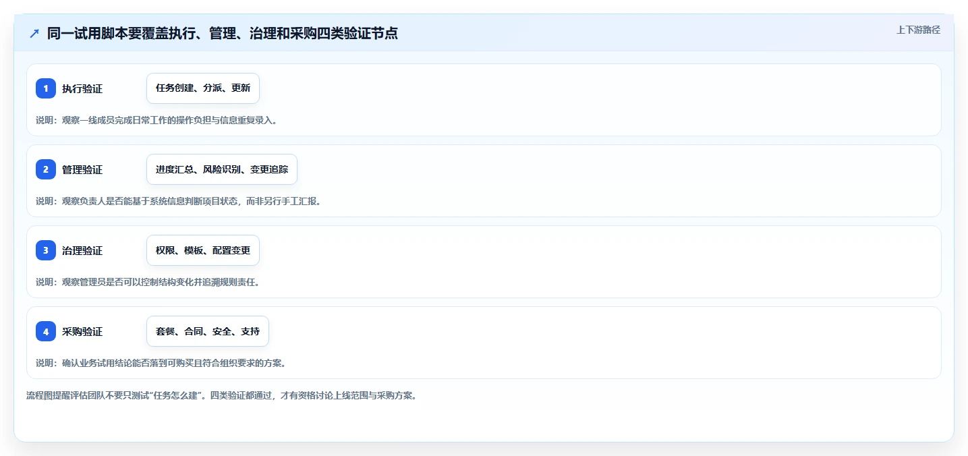Image resolution: width=968 pixels, height=456 pixels.
Task: Click the header title 同一试用脚本要覆盖执行、管理、治理和采购四类验证节点
Action: 223,34
